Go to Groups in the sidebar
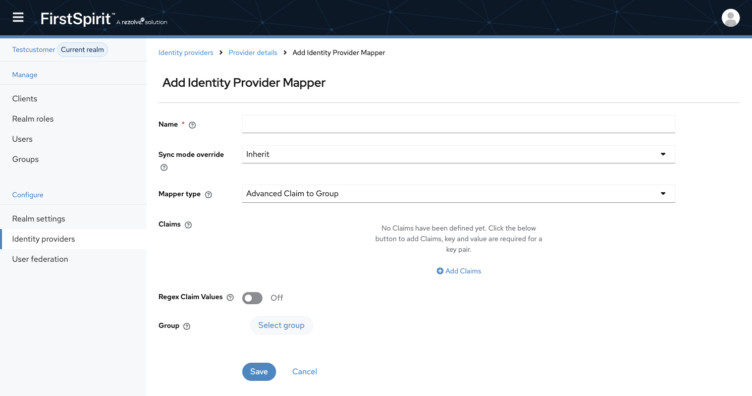 73,159
